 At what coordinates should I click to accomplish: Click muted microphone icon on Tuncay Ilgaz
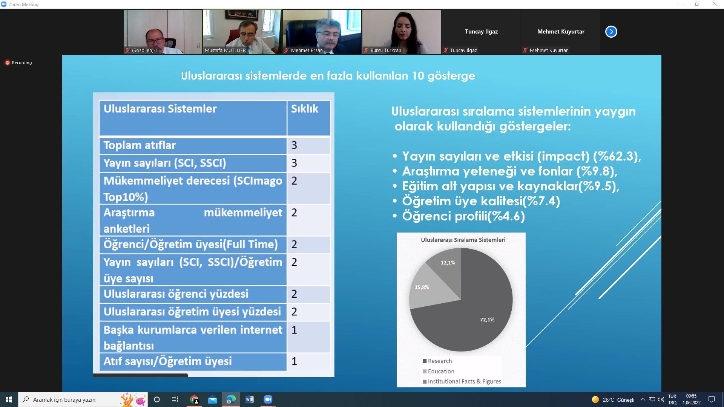pyautogui.click(x=446, y=50)
